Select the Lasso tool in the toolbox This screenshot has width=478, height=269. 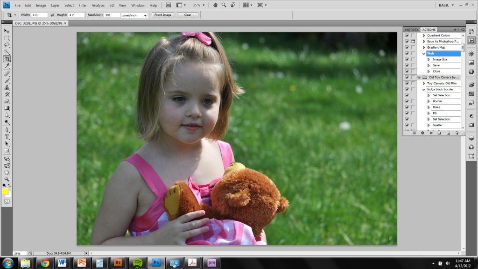(x=7, y=45)
